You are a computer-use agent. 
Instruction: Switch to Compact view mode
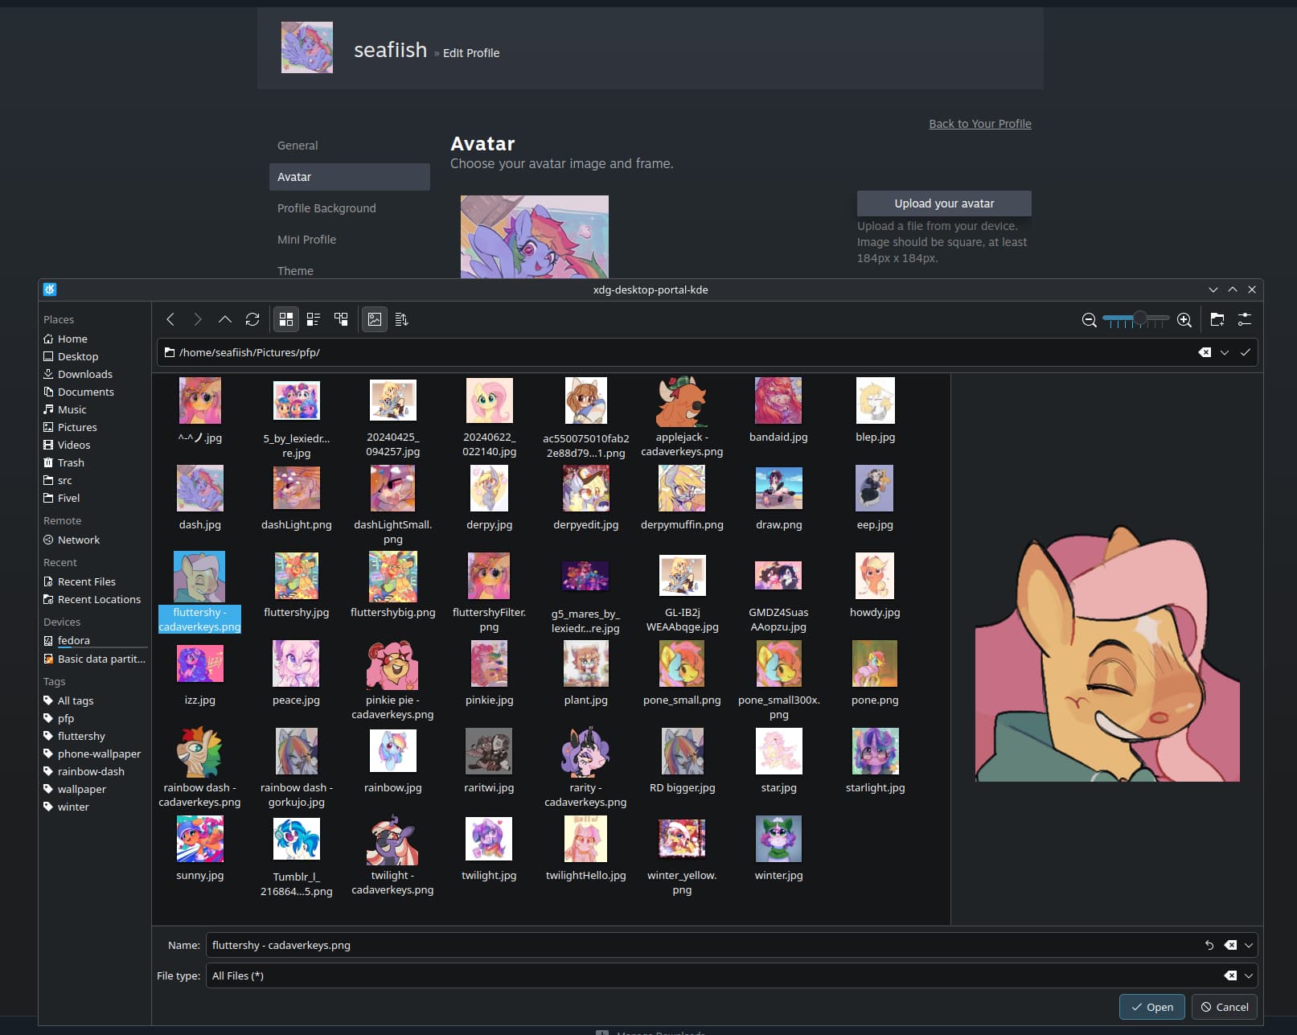[314, 319]
